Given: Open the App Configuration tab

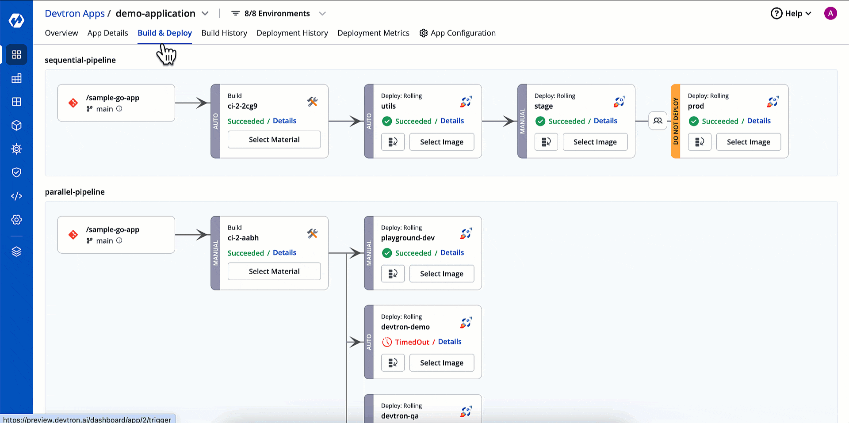Looking at the screenshot, I should click(463, 33).
